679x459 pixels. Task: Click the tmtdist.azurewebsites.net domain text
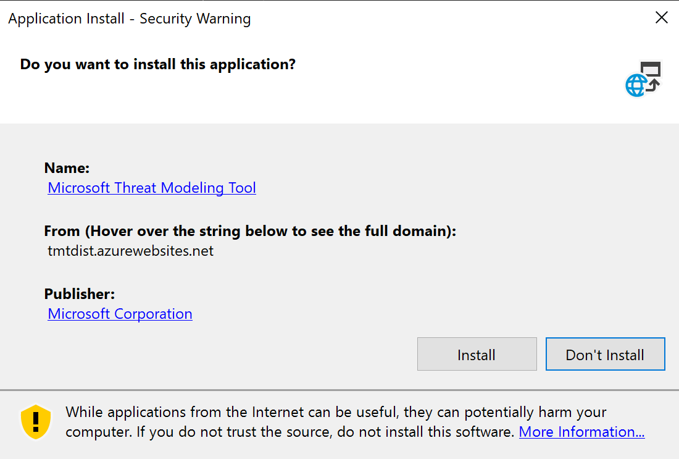pos(131,251)
